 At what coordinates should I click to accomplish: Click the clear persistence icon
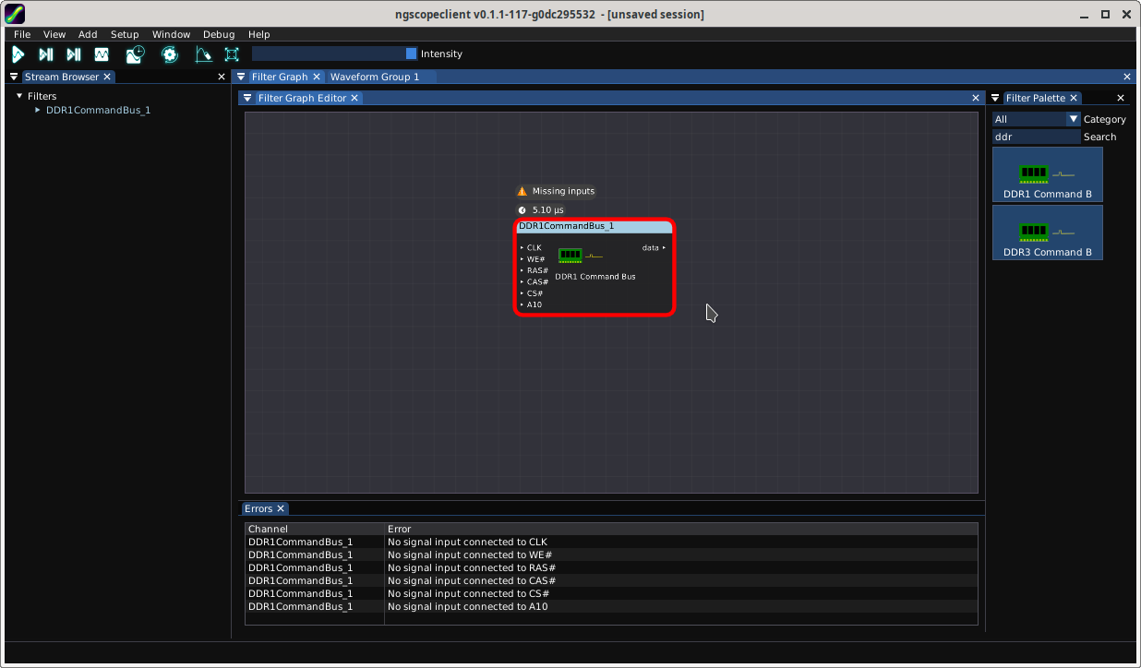click(203, 54)
